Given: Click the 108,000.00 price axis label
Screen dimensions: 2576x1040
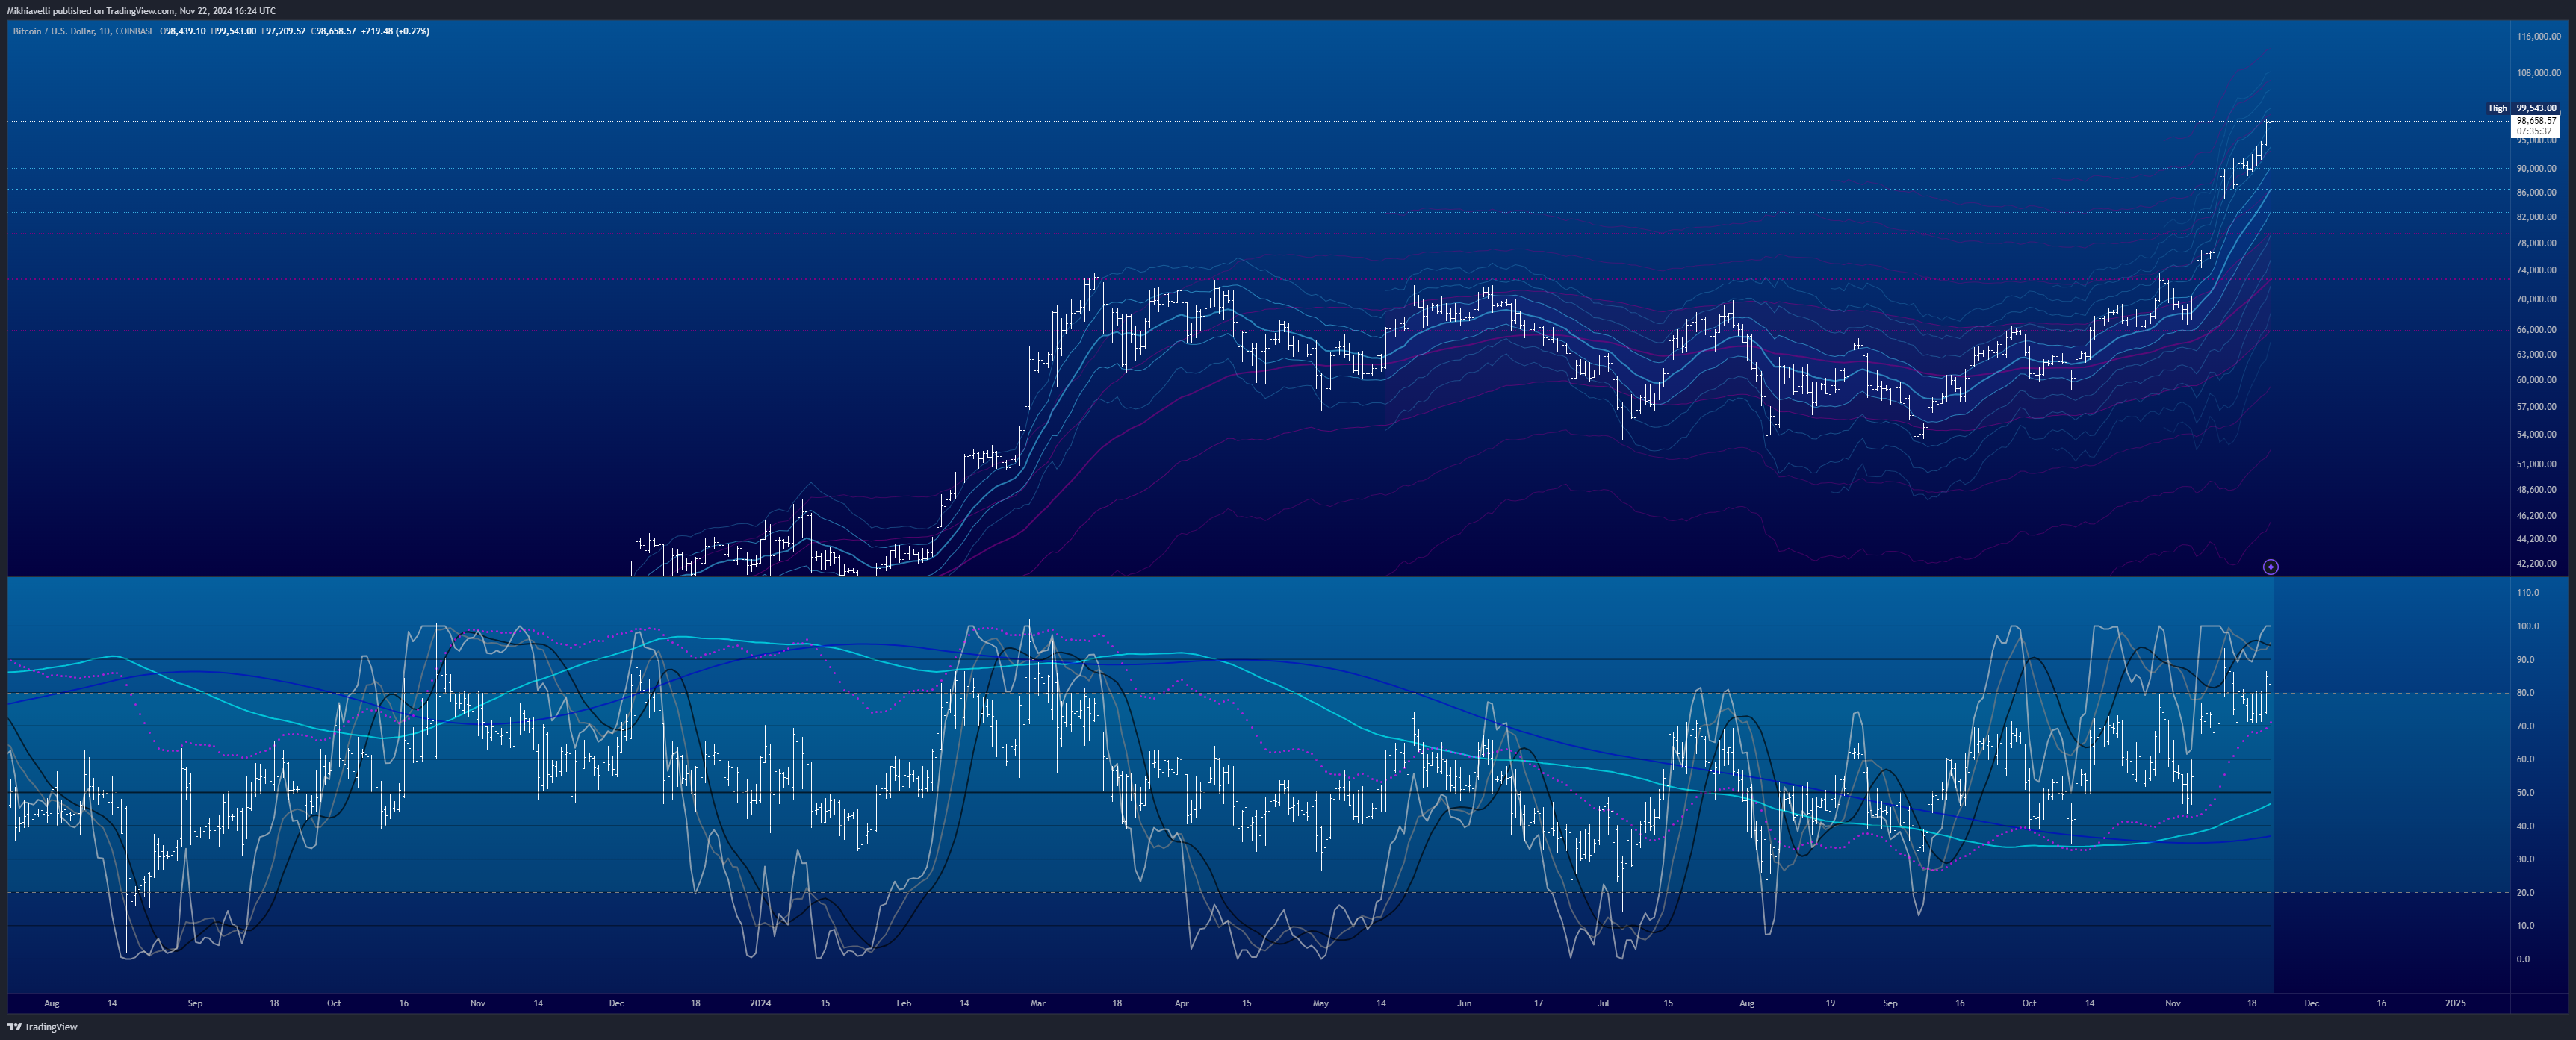Looking at the screenshot, I should (2538, 73).
